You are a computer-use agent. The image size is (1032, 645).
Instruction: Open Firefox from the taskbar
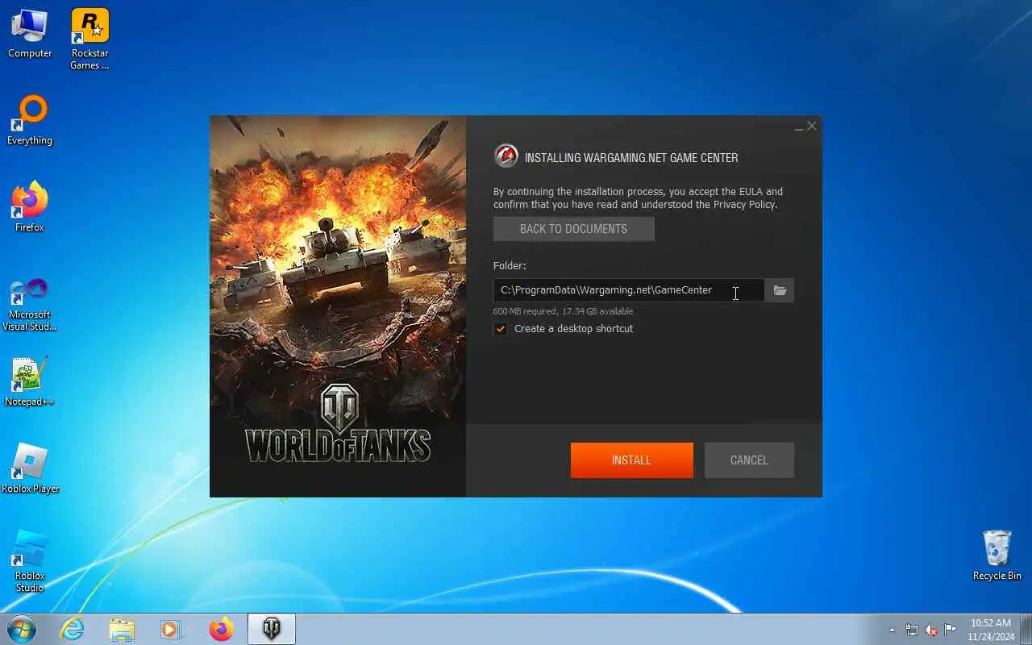pyautogui.click(x=221, y=630)
